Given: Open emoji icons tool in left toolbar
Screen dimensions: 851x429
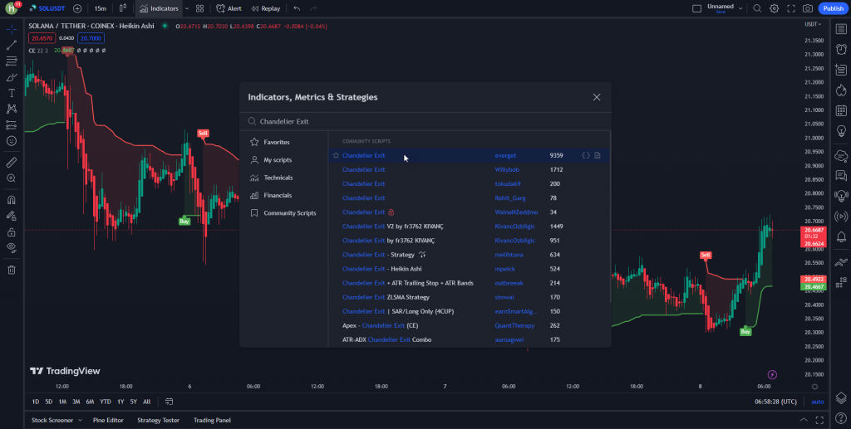Looking at the screenshot, I should pos(12,141).
